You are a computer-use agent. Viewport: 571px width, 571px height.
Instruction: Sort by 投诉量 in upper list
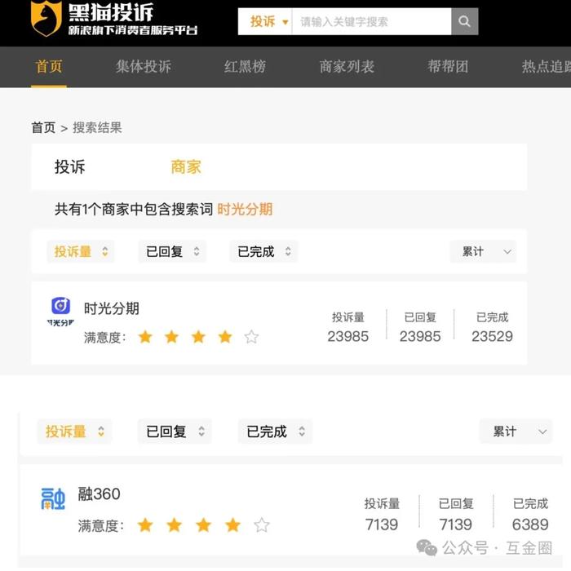point(81,251)
